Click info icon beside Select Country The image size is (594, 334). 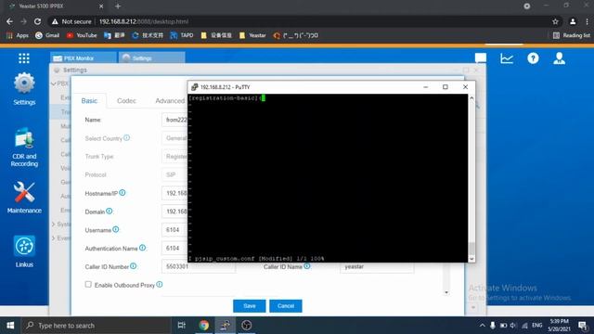point(126,138)
